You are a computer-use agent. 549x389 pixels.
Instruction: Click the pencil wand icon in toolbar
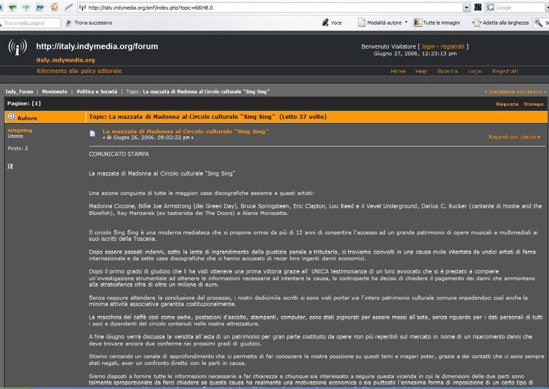click(69, 7)
